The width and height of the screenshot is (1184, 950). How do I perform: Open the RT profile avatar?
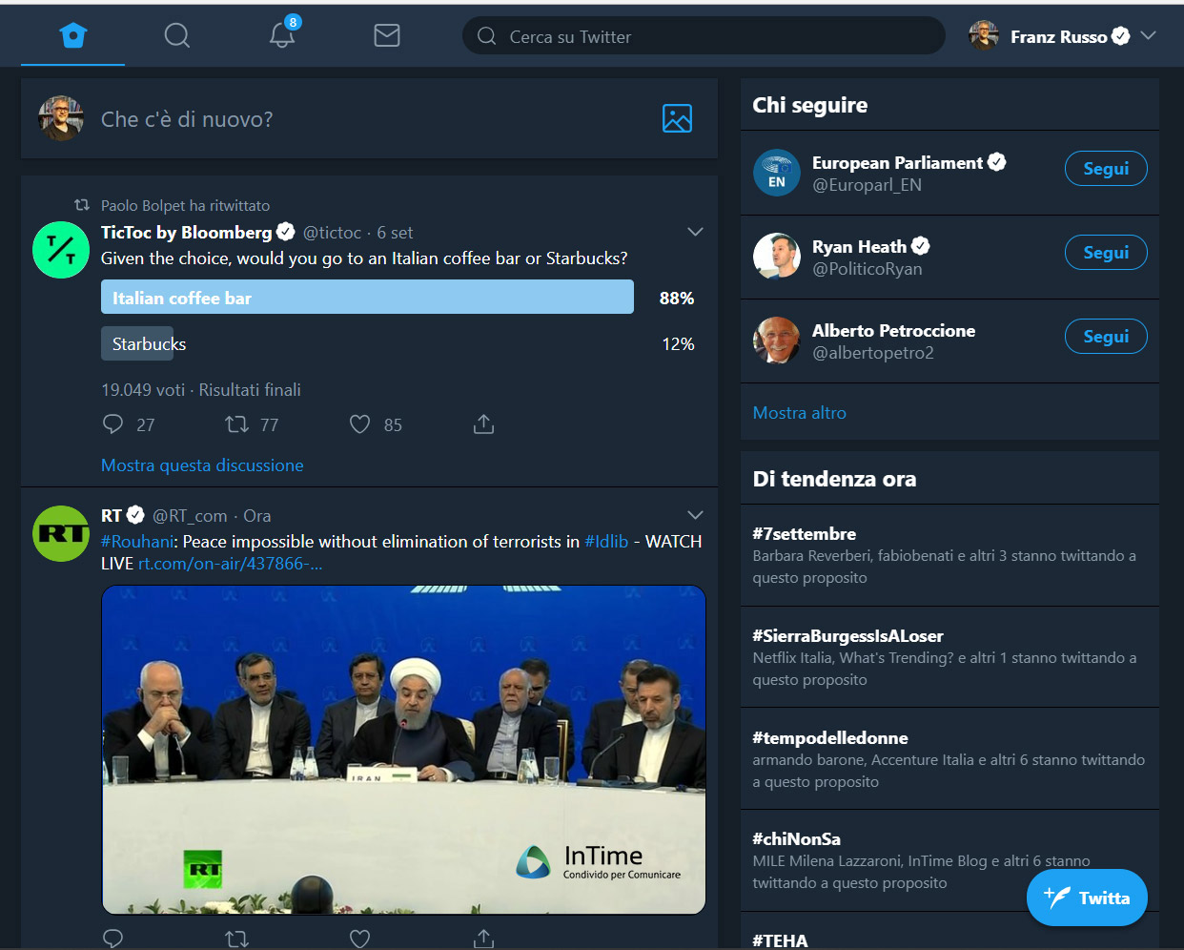pos(61,533)
